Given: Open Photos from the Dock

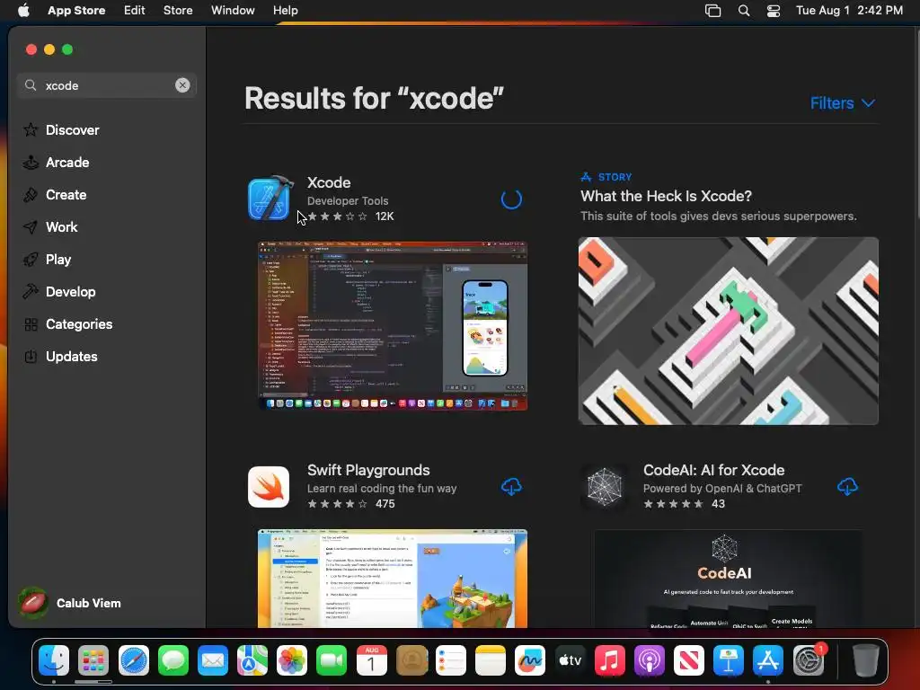Looking at the screenshot, I should coord(292,660).
